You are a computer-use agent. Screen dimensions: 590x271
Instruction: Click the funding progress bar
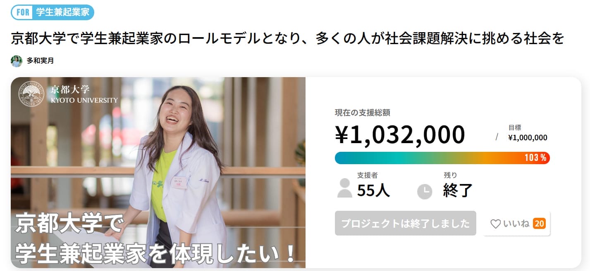pyautogui.click(x=442, y=158)
